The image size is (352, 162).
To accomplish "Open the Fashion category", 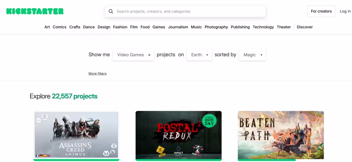I will pos(120,27).
